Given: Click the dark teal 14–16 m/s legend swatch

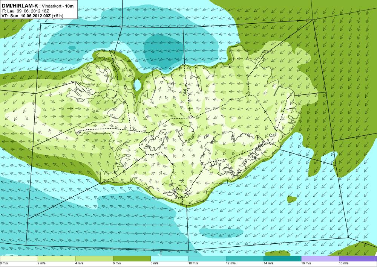Looking at the screenshot, I should (x=282, y=259).
